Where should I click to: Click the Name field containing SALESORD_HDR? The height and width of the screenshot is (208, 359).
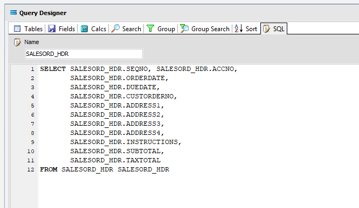[x=84, y=54]
